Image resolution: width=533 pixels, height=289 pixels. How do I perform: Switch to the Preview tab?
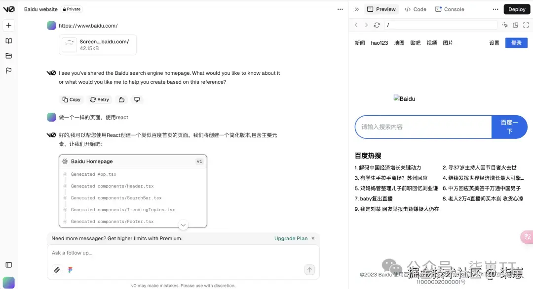pos(381,9)
